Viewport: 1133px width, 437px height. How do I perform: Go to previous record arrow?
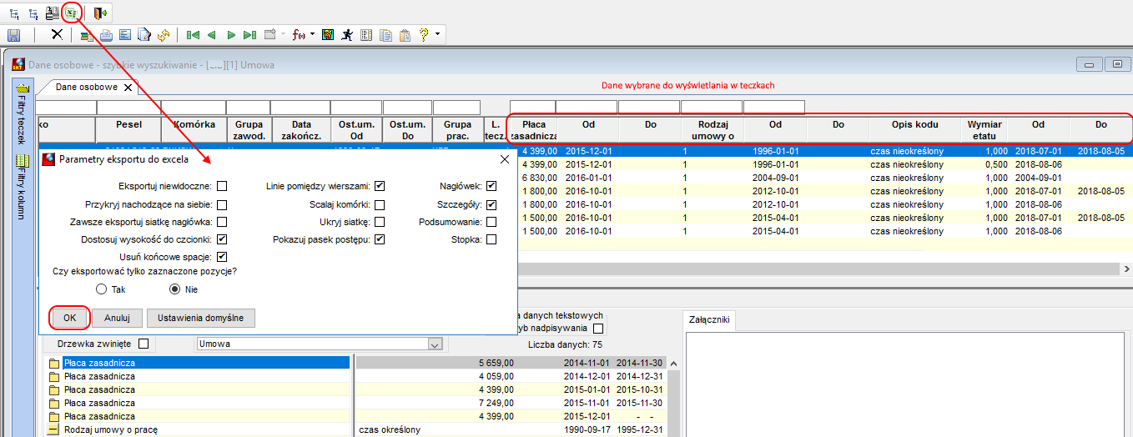[x=211, y=35]
